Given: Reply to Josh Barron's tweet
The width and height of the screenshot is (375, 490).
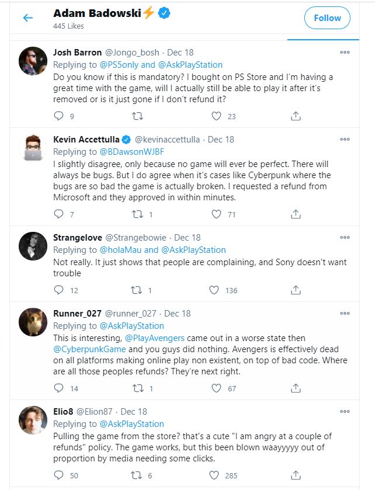Looking at the screenshot, I should click(x=58, y=116).
